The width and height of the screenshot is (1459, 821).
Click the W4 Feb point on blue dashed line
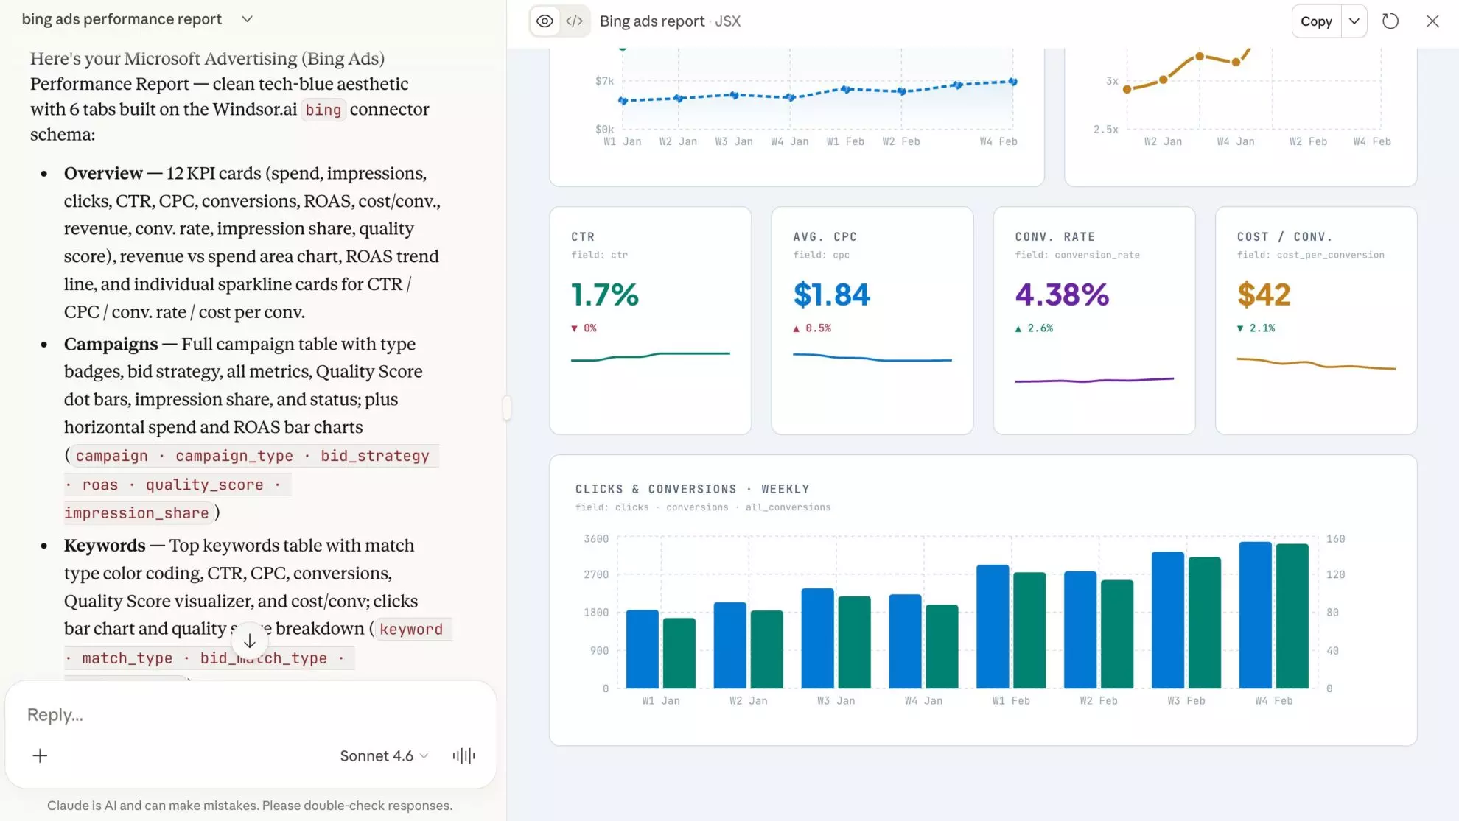(x=1013, y=82)
